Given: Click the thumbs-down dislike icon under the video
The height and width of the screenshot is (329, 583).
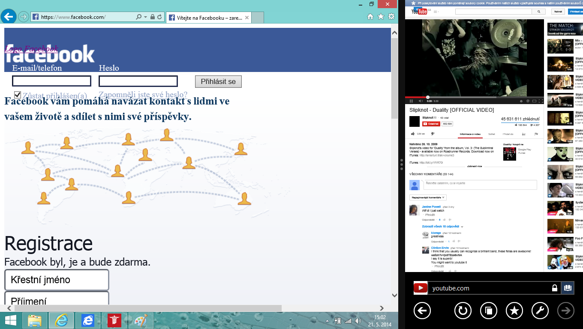Looking at the screenshot, I should 433,134.
